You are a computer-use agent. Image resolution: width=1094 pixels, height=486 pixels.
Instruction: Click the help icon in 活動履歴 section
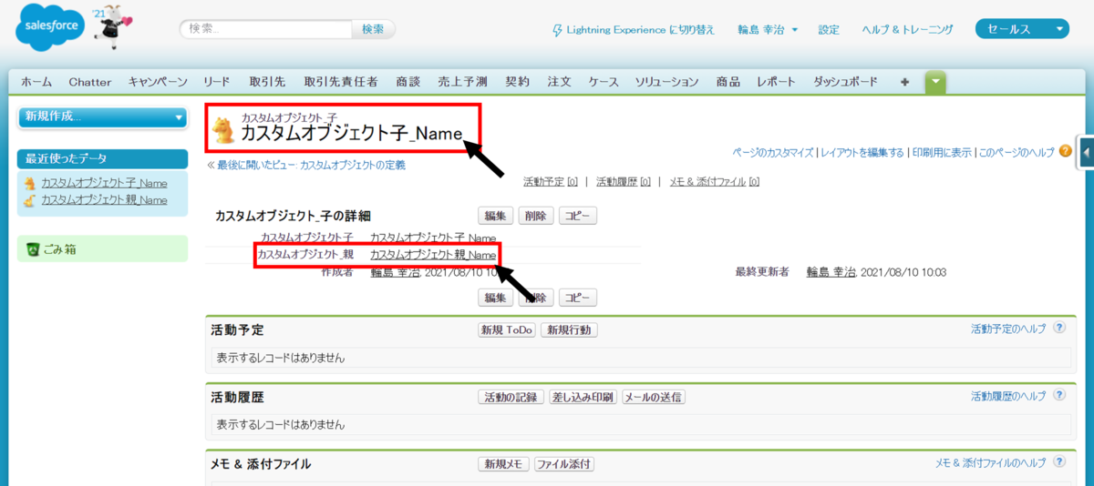pos(1059,396)
